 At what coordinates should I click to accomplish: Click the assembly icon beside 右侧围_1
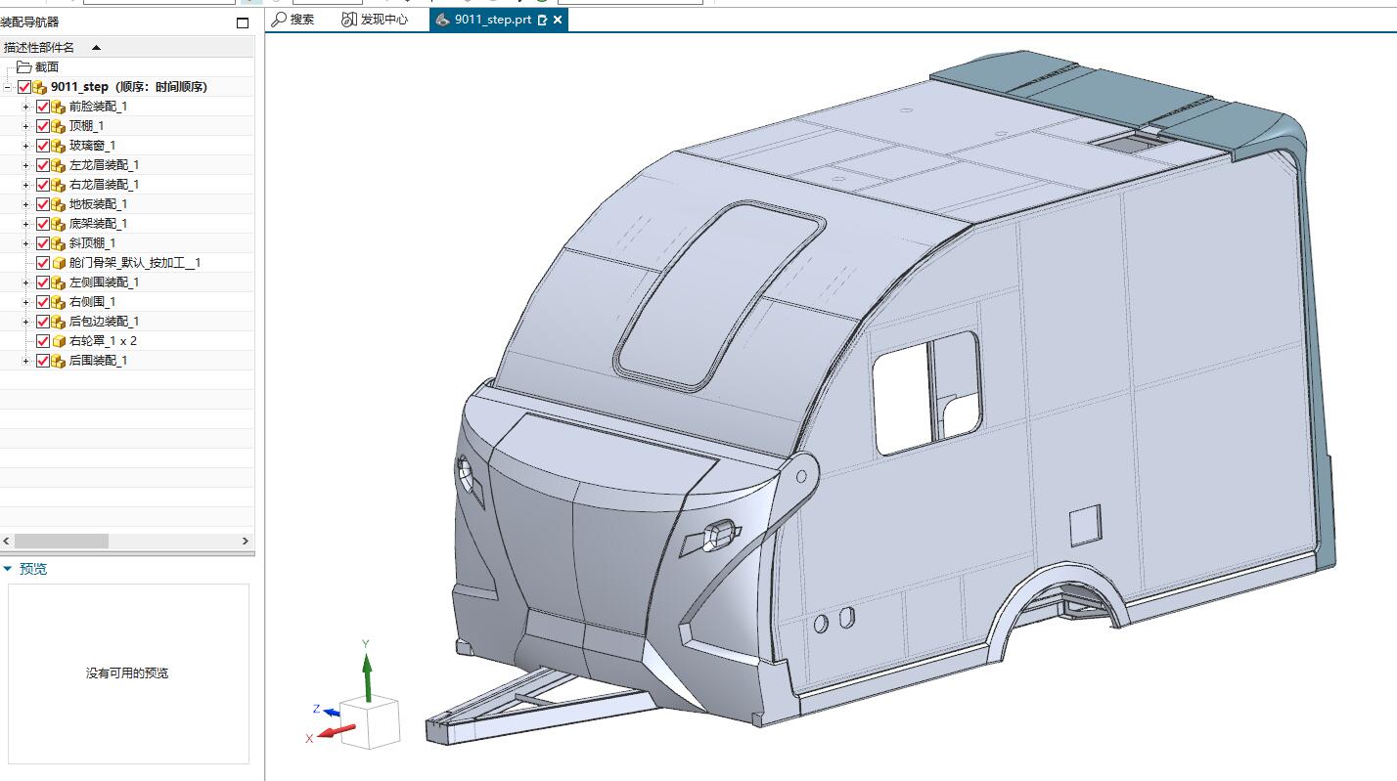(58, 302)
